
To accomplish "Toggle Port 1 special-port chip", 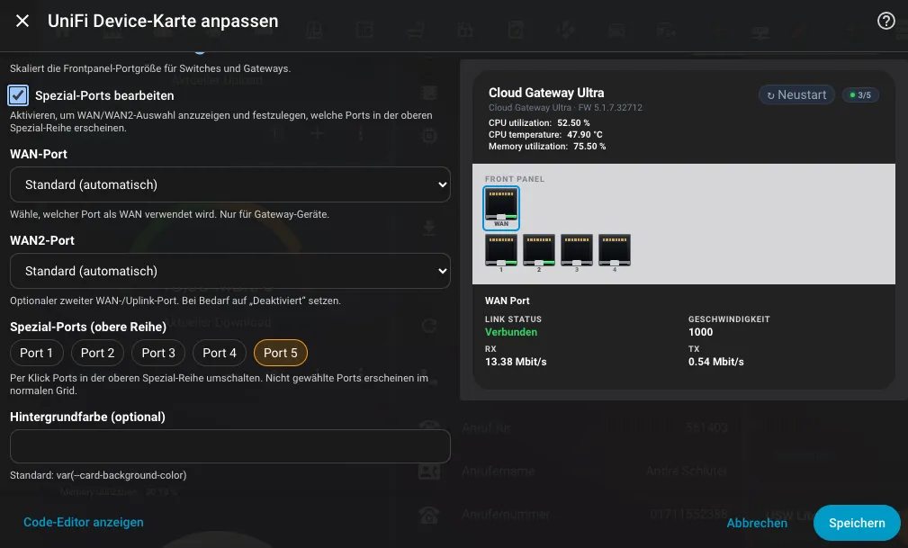I will coord(37,353).
